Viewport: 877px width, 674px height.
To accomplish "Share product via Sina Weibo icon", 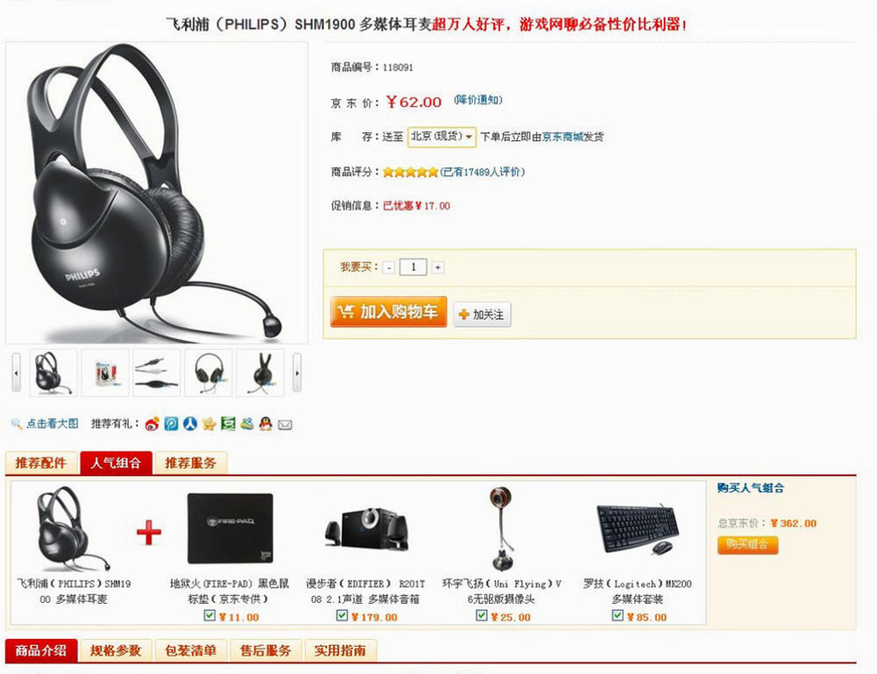I will click(152, 424).
